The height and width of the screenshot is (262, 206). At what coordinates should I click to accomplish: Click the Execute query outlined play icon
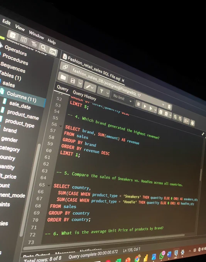coord(151,108)
